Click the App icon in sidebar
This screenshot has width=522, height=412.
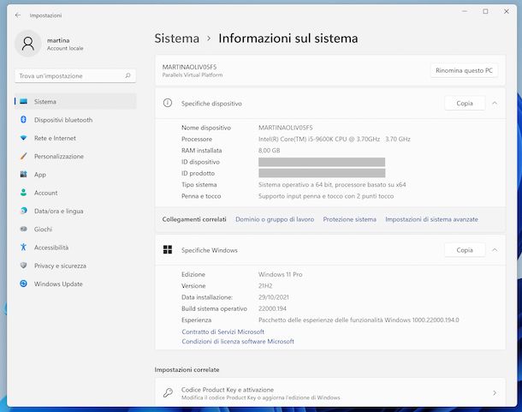[23, 175]
